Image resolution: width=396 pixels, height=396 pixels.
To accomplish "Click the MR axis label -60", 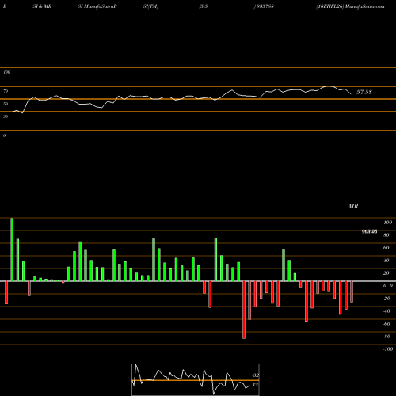I will 386,324.
